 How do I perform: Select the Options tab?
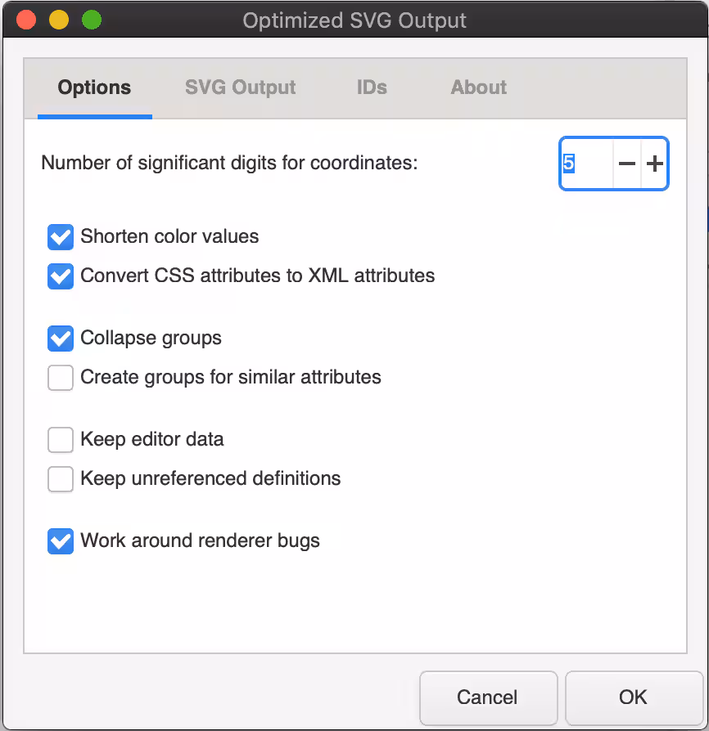[x=94, y=87]
